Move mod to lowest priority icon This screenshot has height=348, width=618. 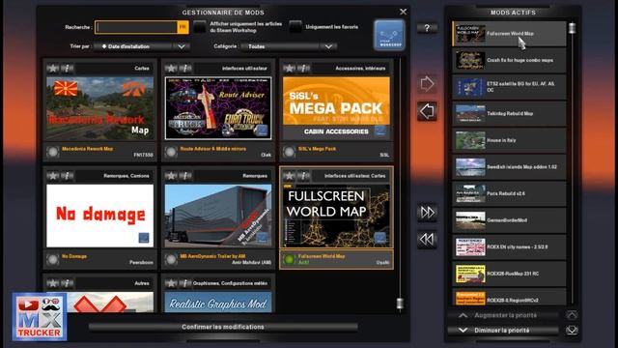[x=572, y=330]
